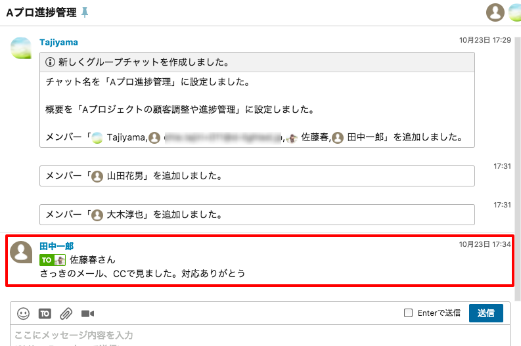The image size is (521, 346).
Task: Click the timestamp 10月23日 17:29
Action: 485,40
